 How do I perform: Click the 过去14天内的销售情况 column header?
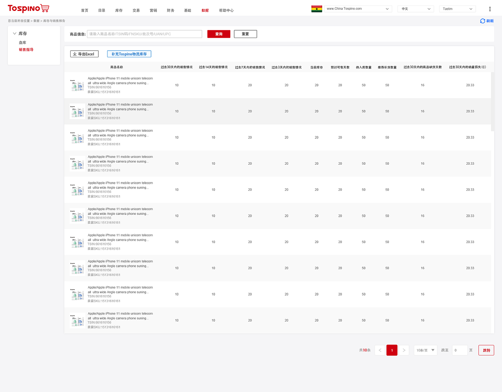(213, 67)
